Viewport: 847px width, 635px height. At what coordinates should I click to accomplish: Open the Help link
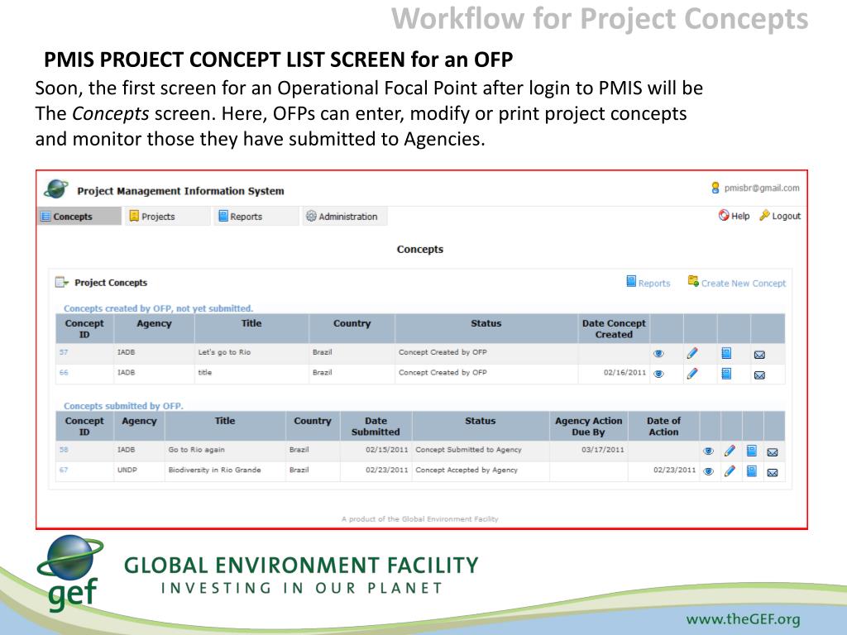tap(735, 216)
